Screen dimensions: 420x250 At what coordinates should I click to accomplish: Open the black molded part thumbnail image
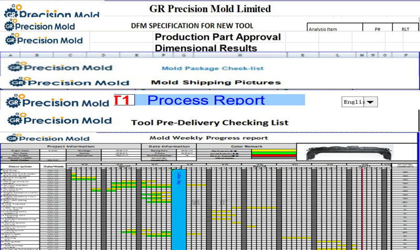pyautogui.click(x=349, y=152)
